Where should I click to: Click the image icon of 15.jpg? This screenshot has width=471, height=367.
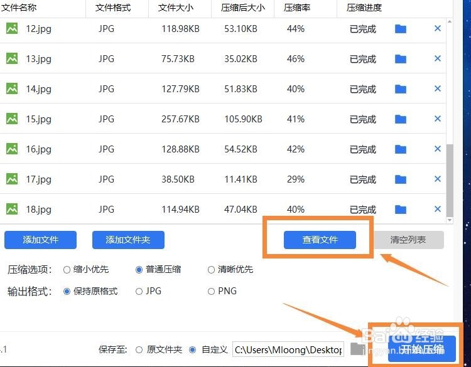coord(12,119)
